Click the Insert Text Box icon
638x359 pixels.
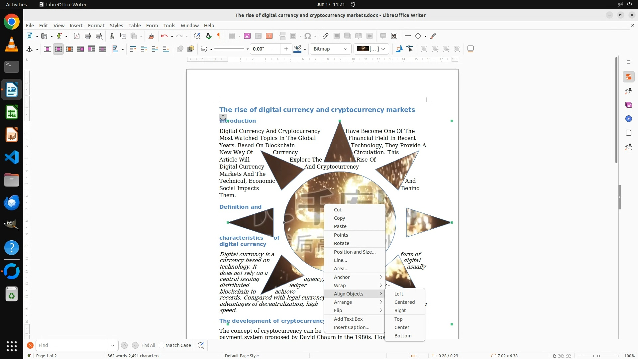[269, 36]
